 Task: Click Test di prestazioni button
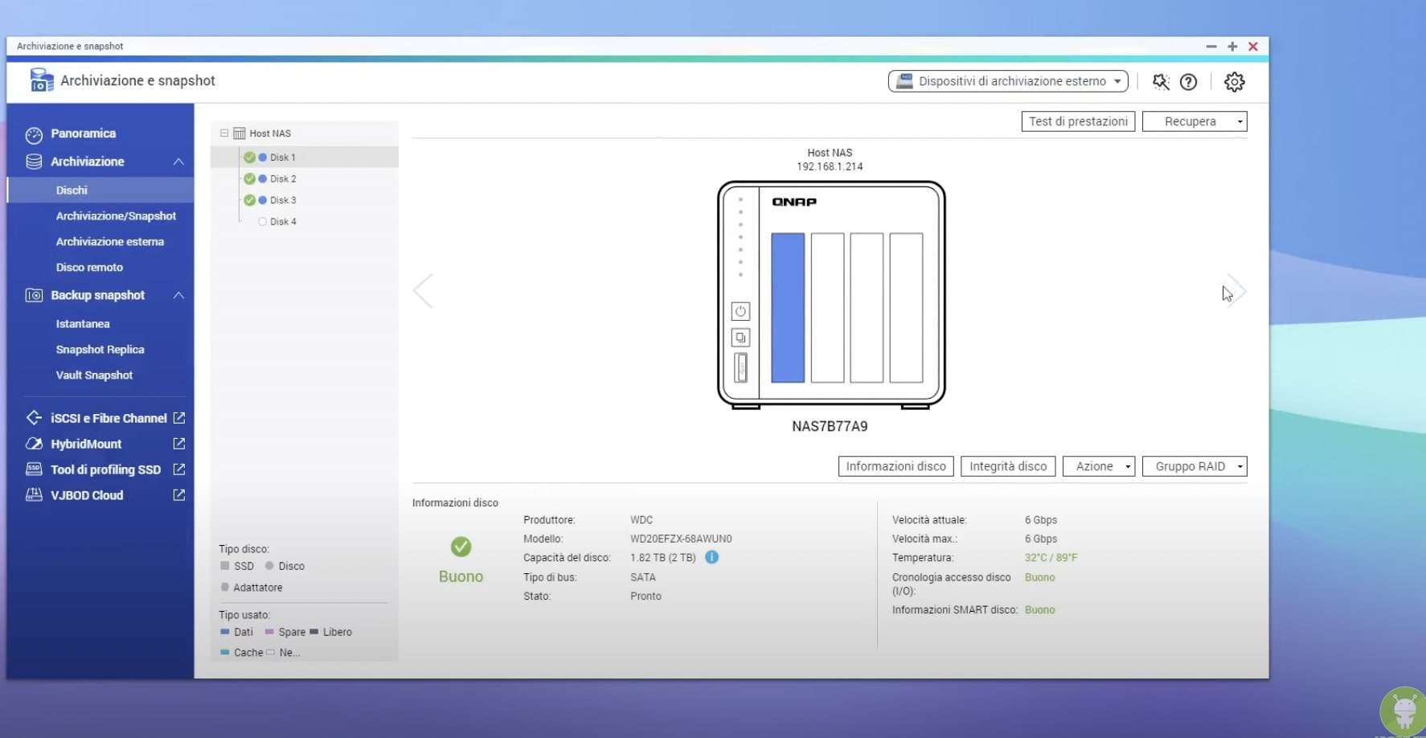[x=1078, y=121]
